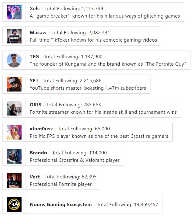
Task: Click the Nouns Gaming Ecosystem logo
Action: (x=14, y=204)
